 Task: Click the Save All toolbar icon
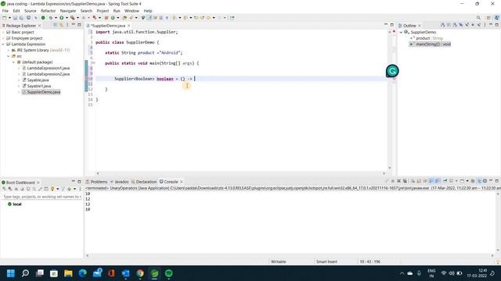tap(21, 18)
